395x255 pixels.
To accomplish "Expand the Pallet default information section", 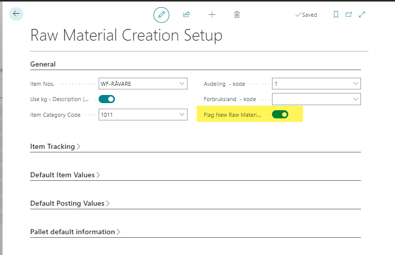I will (75, 232).
